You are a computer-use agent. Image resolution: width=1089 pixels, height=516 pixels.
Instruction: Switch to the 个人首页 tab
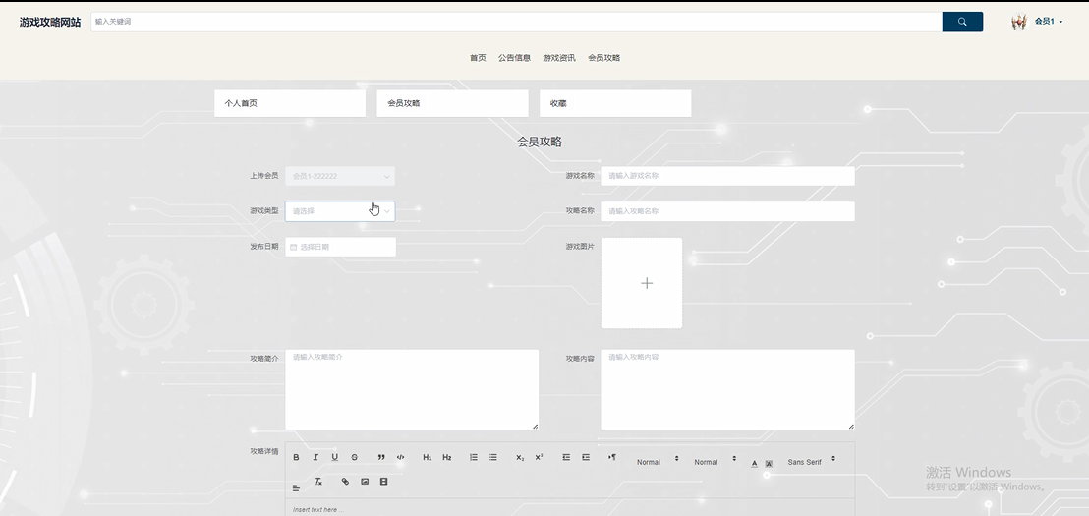(x=290, y=103)
